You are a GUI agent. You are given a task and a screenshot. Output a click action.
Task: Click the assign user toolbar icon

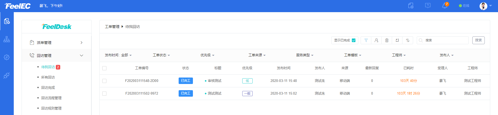[x=376, y=40]
